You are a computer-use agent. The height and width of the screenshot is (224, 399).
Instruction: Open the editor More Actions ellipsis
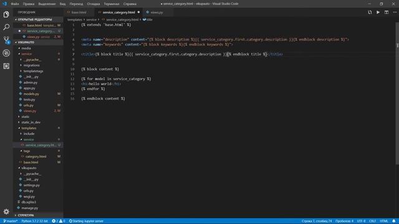pyautogui.click(x=395, y=12)
